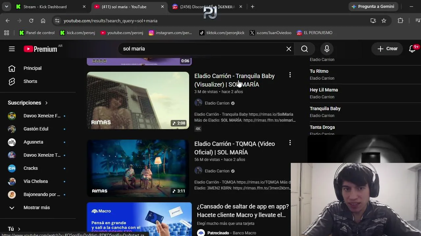Close the Stream - Kick Dashboard tab
The image size is (421, 236).
point(84,7)
